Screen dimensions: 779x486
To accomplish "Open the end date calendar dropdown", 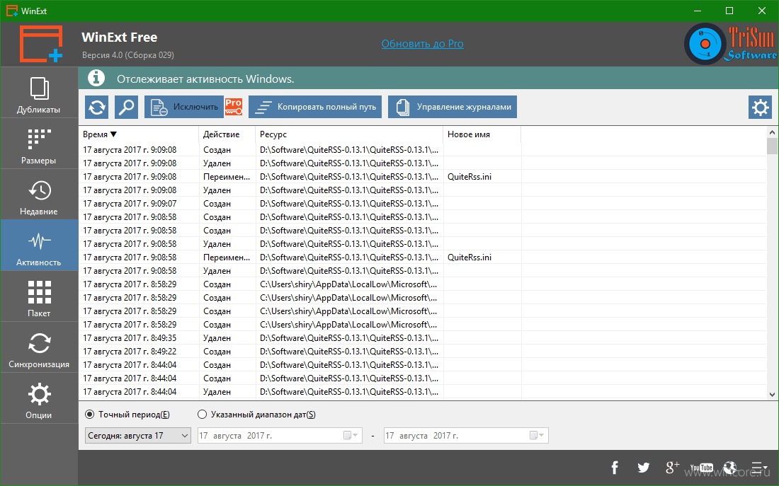I will (x=538, y=435).
